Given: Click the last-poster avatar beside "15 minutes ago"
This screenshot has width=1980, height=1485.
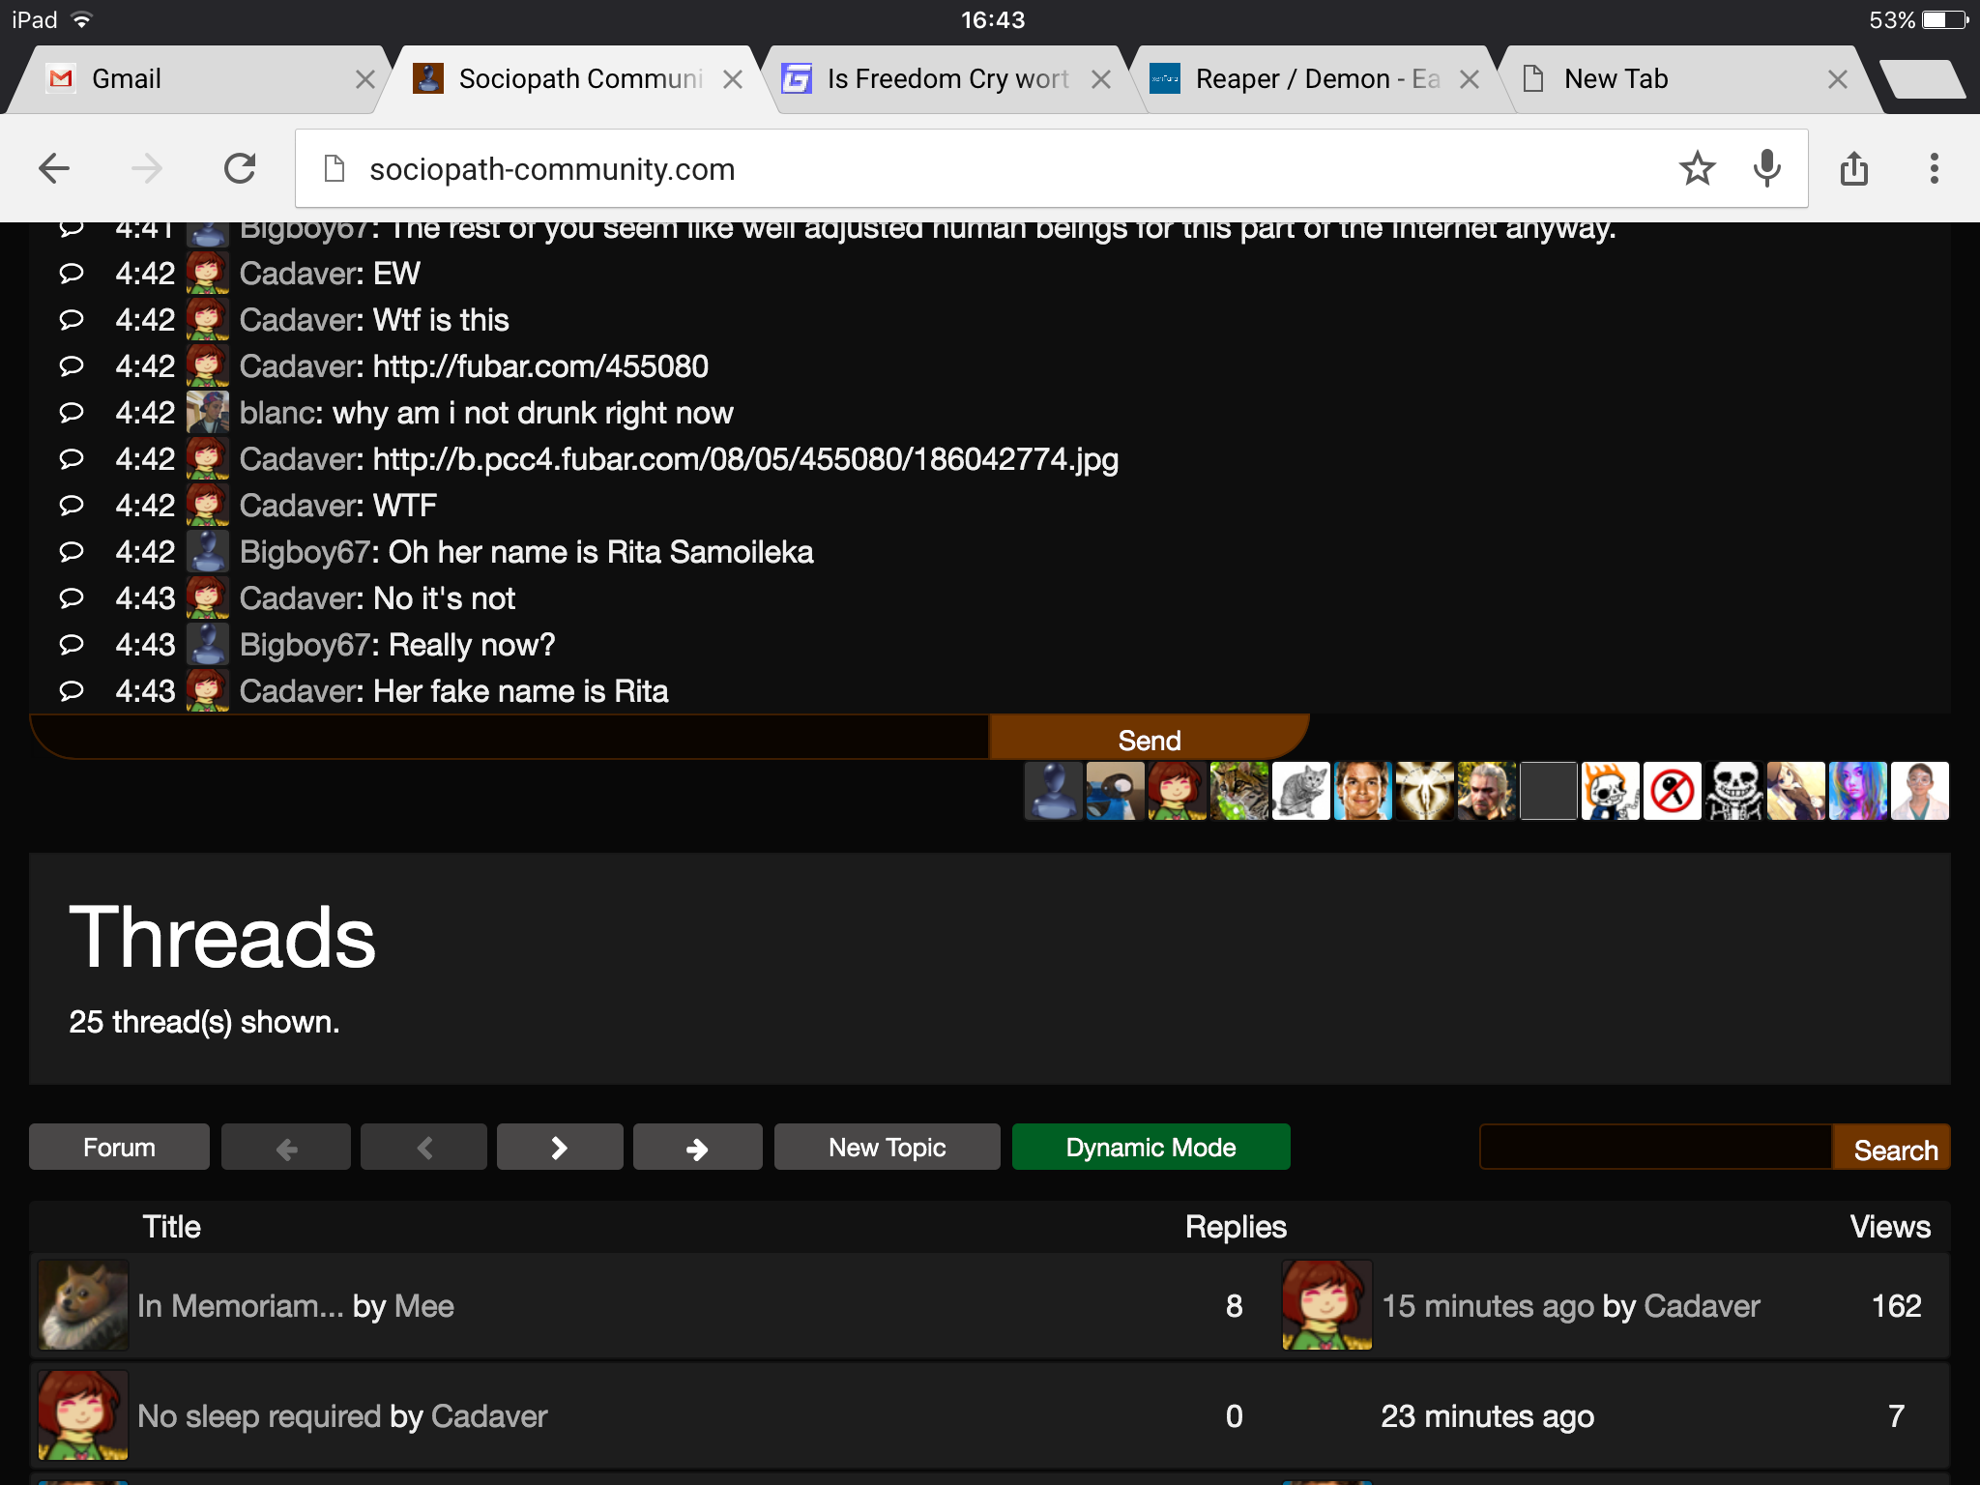Looking at the screenshot, I should coord(1327,1305).
